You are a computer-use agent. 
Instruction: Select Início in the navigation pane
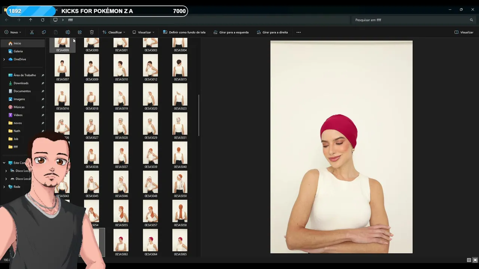(x=22, y=43)
